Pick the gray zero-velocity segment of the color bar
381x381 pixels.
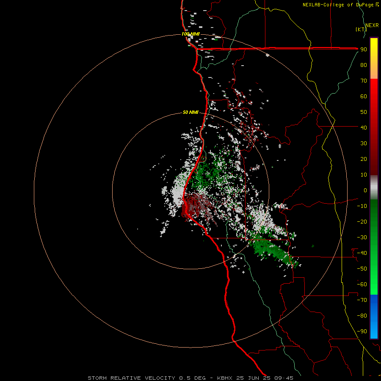374,188
